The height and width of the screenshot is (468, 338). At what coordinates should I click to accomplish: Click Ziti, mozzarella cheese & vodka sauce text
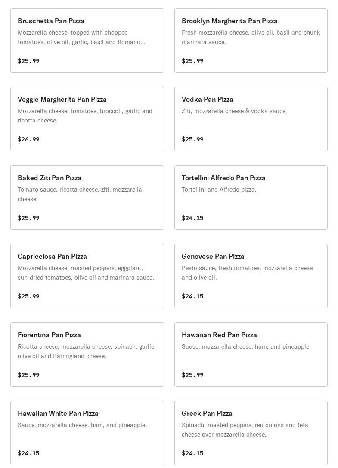click(x=234, y=111)
